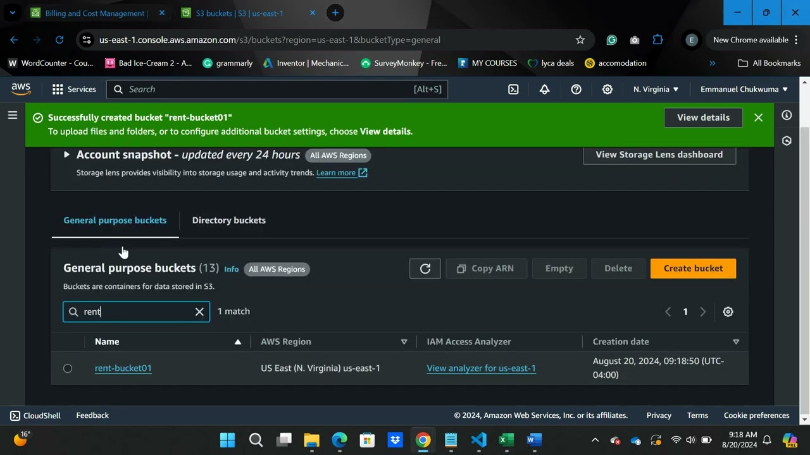810x455 pixels.
Task: Click the Empty bucket button
Action: click(x=559, y=269)
